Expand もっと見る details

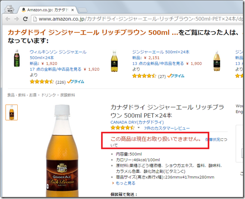tap(126, 183)
